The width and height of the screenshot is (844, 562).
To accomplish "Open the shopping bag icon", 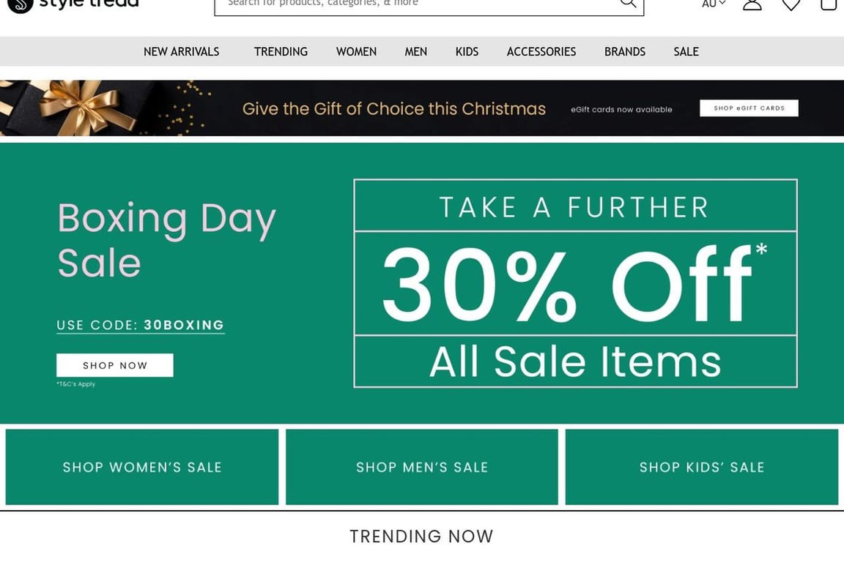I will [x=829, y=4].
